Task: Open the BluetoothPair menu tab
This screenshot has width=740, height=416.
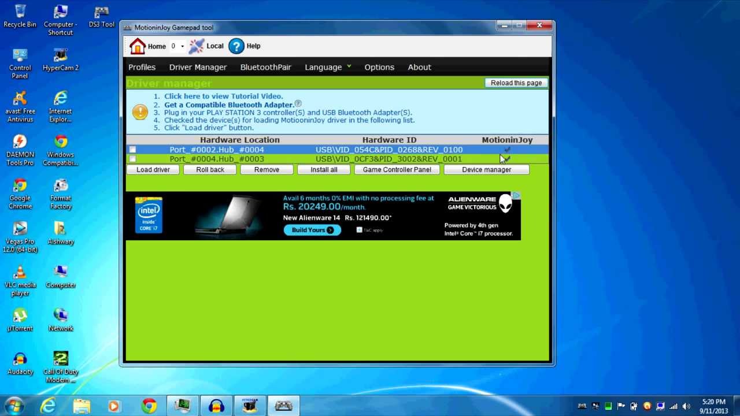Action: point(265,67)
